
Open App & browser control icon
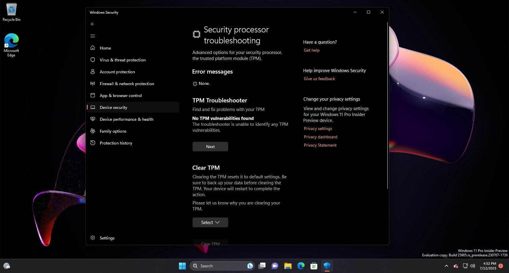coord(93,96)
